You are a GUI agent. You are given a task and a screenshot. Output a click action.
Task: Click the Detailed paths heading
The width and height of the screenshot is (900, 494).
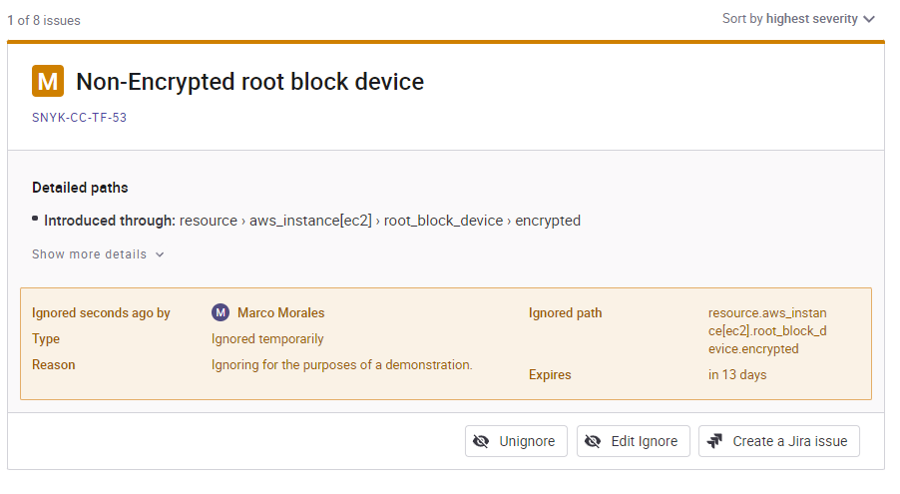pyautogui.click(x=80, y=188)
